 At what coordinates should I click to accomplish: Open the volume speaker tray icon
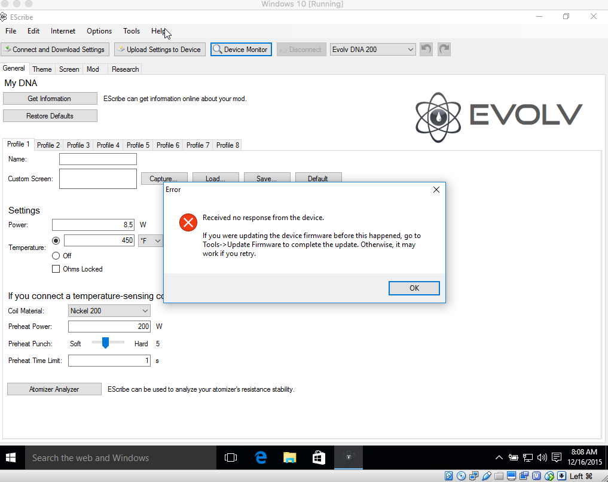pyautogui.click(x=542, y=457)
